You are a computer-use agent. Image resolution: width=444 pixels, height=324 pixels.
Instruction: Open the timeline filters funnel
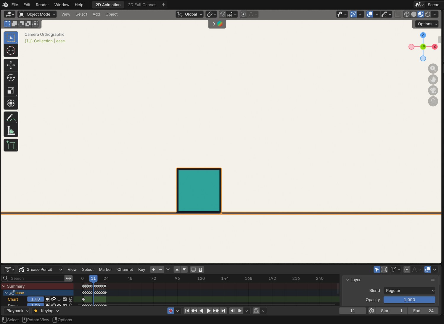click(x=395, y=270)
